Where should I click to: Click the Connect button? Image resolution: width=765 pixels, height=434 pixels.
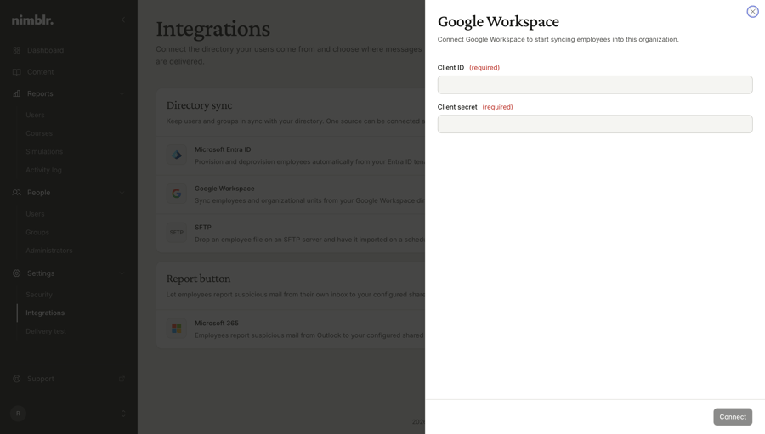point(733,417)
